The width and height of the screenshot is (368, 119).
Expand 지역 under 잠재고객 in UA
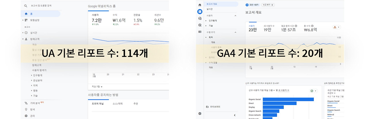click(31, 86)
